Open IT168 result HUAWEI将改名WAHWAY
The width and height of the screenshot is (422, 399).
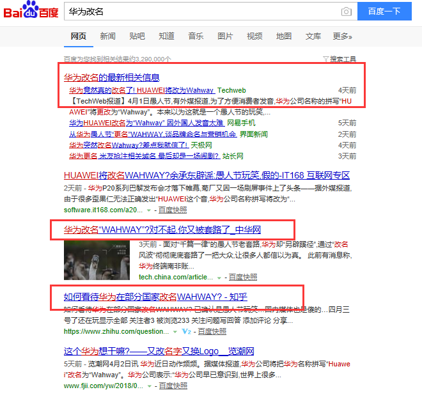pos(207,175)
